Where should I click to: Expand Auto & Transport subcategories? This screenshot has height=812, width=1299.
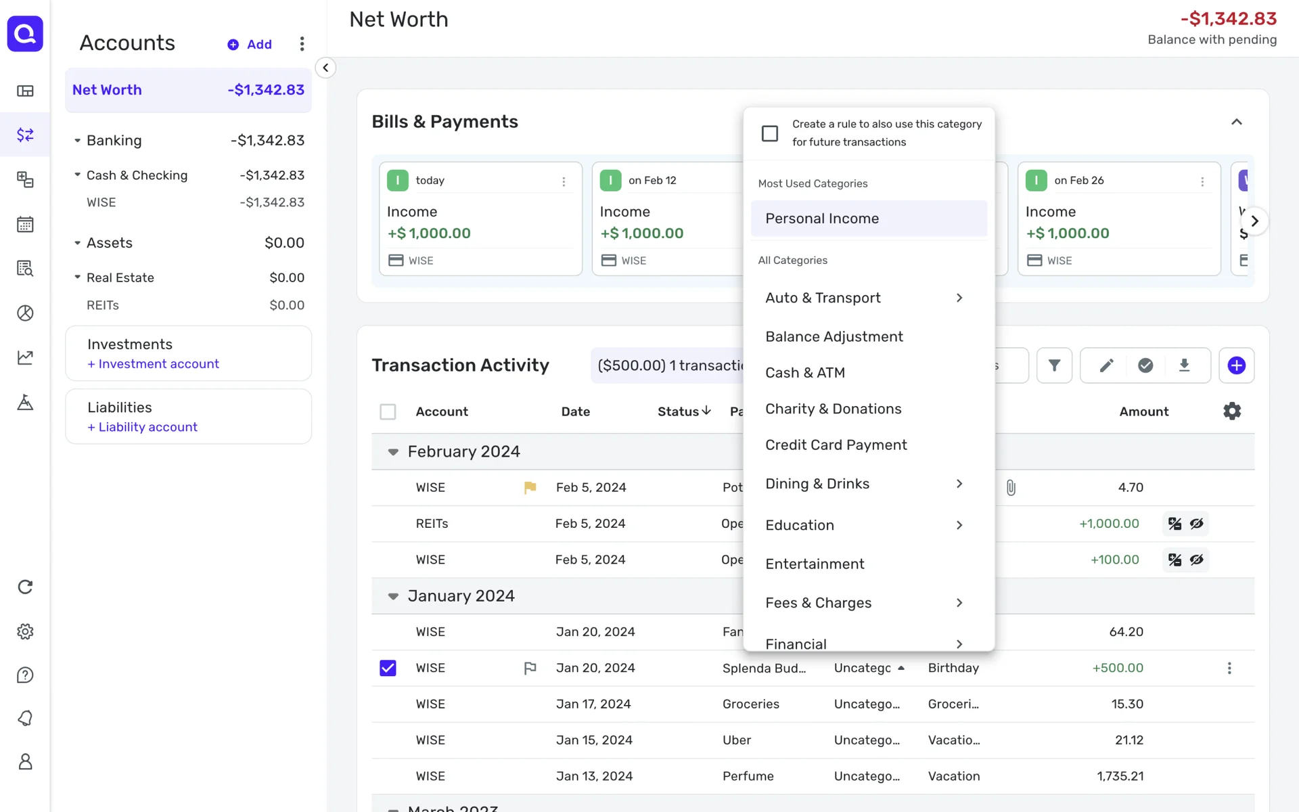click(959, 298)
